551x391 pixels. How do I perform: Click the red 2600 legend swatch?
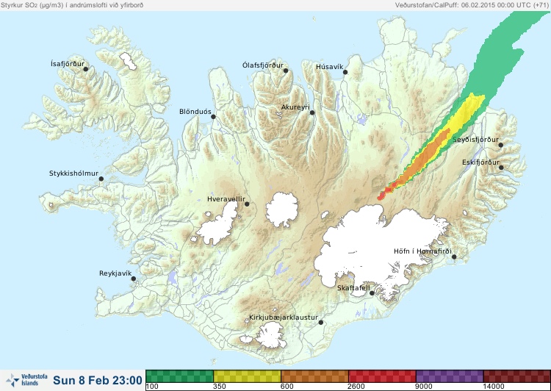click(382, 376)
